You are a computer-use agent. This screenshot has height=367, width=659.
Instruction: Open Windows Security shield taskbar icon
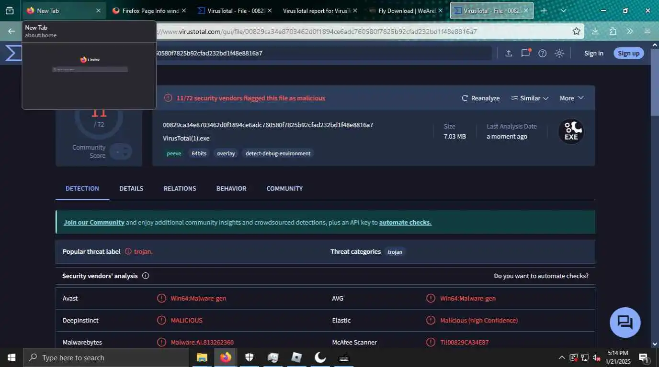pos(249,357)
